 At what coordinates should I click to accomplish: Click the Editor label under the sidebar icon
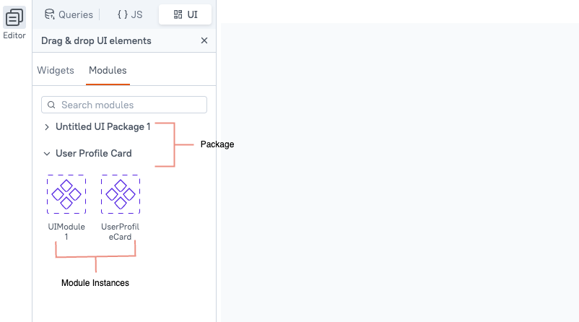click(14, 35)
